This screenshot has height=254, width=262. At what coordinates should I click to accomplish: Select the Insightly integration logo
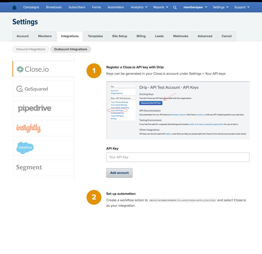[x=29, y=128]
